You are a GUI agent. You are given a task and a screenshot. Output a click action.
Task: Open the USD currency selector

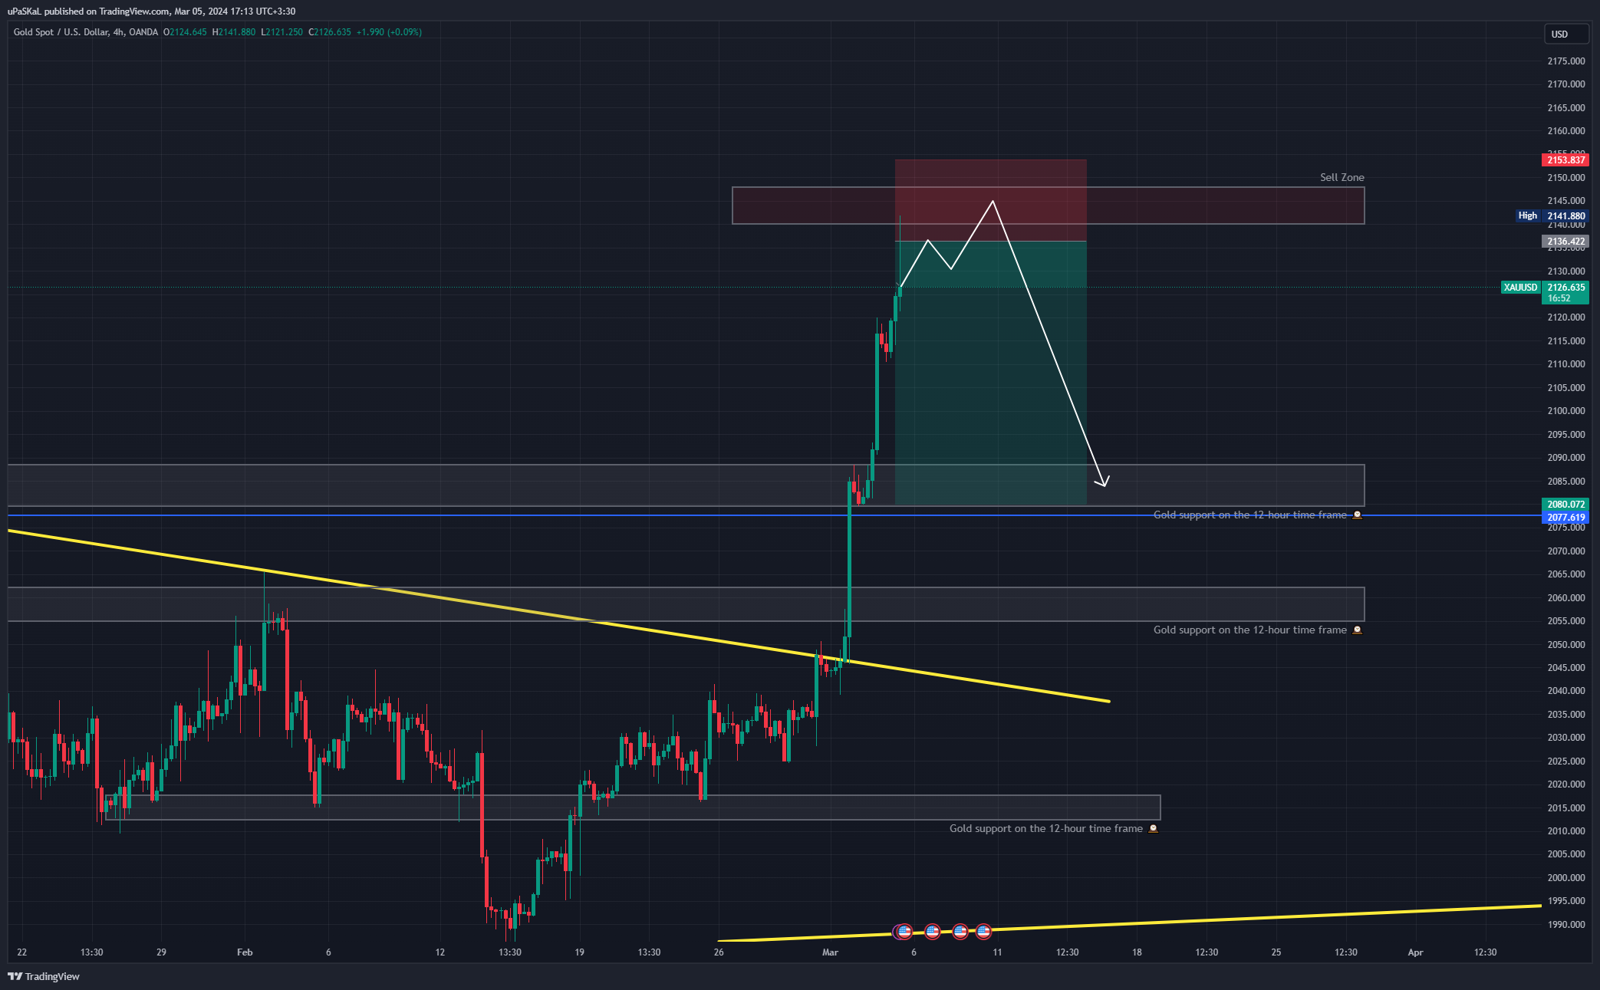[1566, 34]
